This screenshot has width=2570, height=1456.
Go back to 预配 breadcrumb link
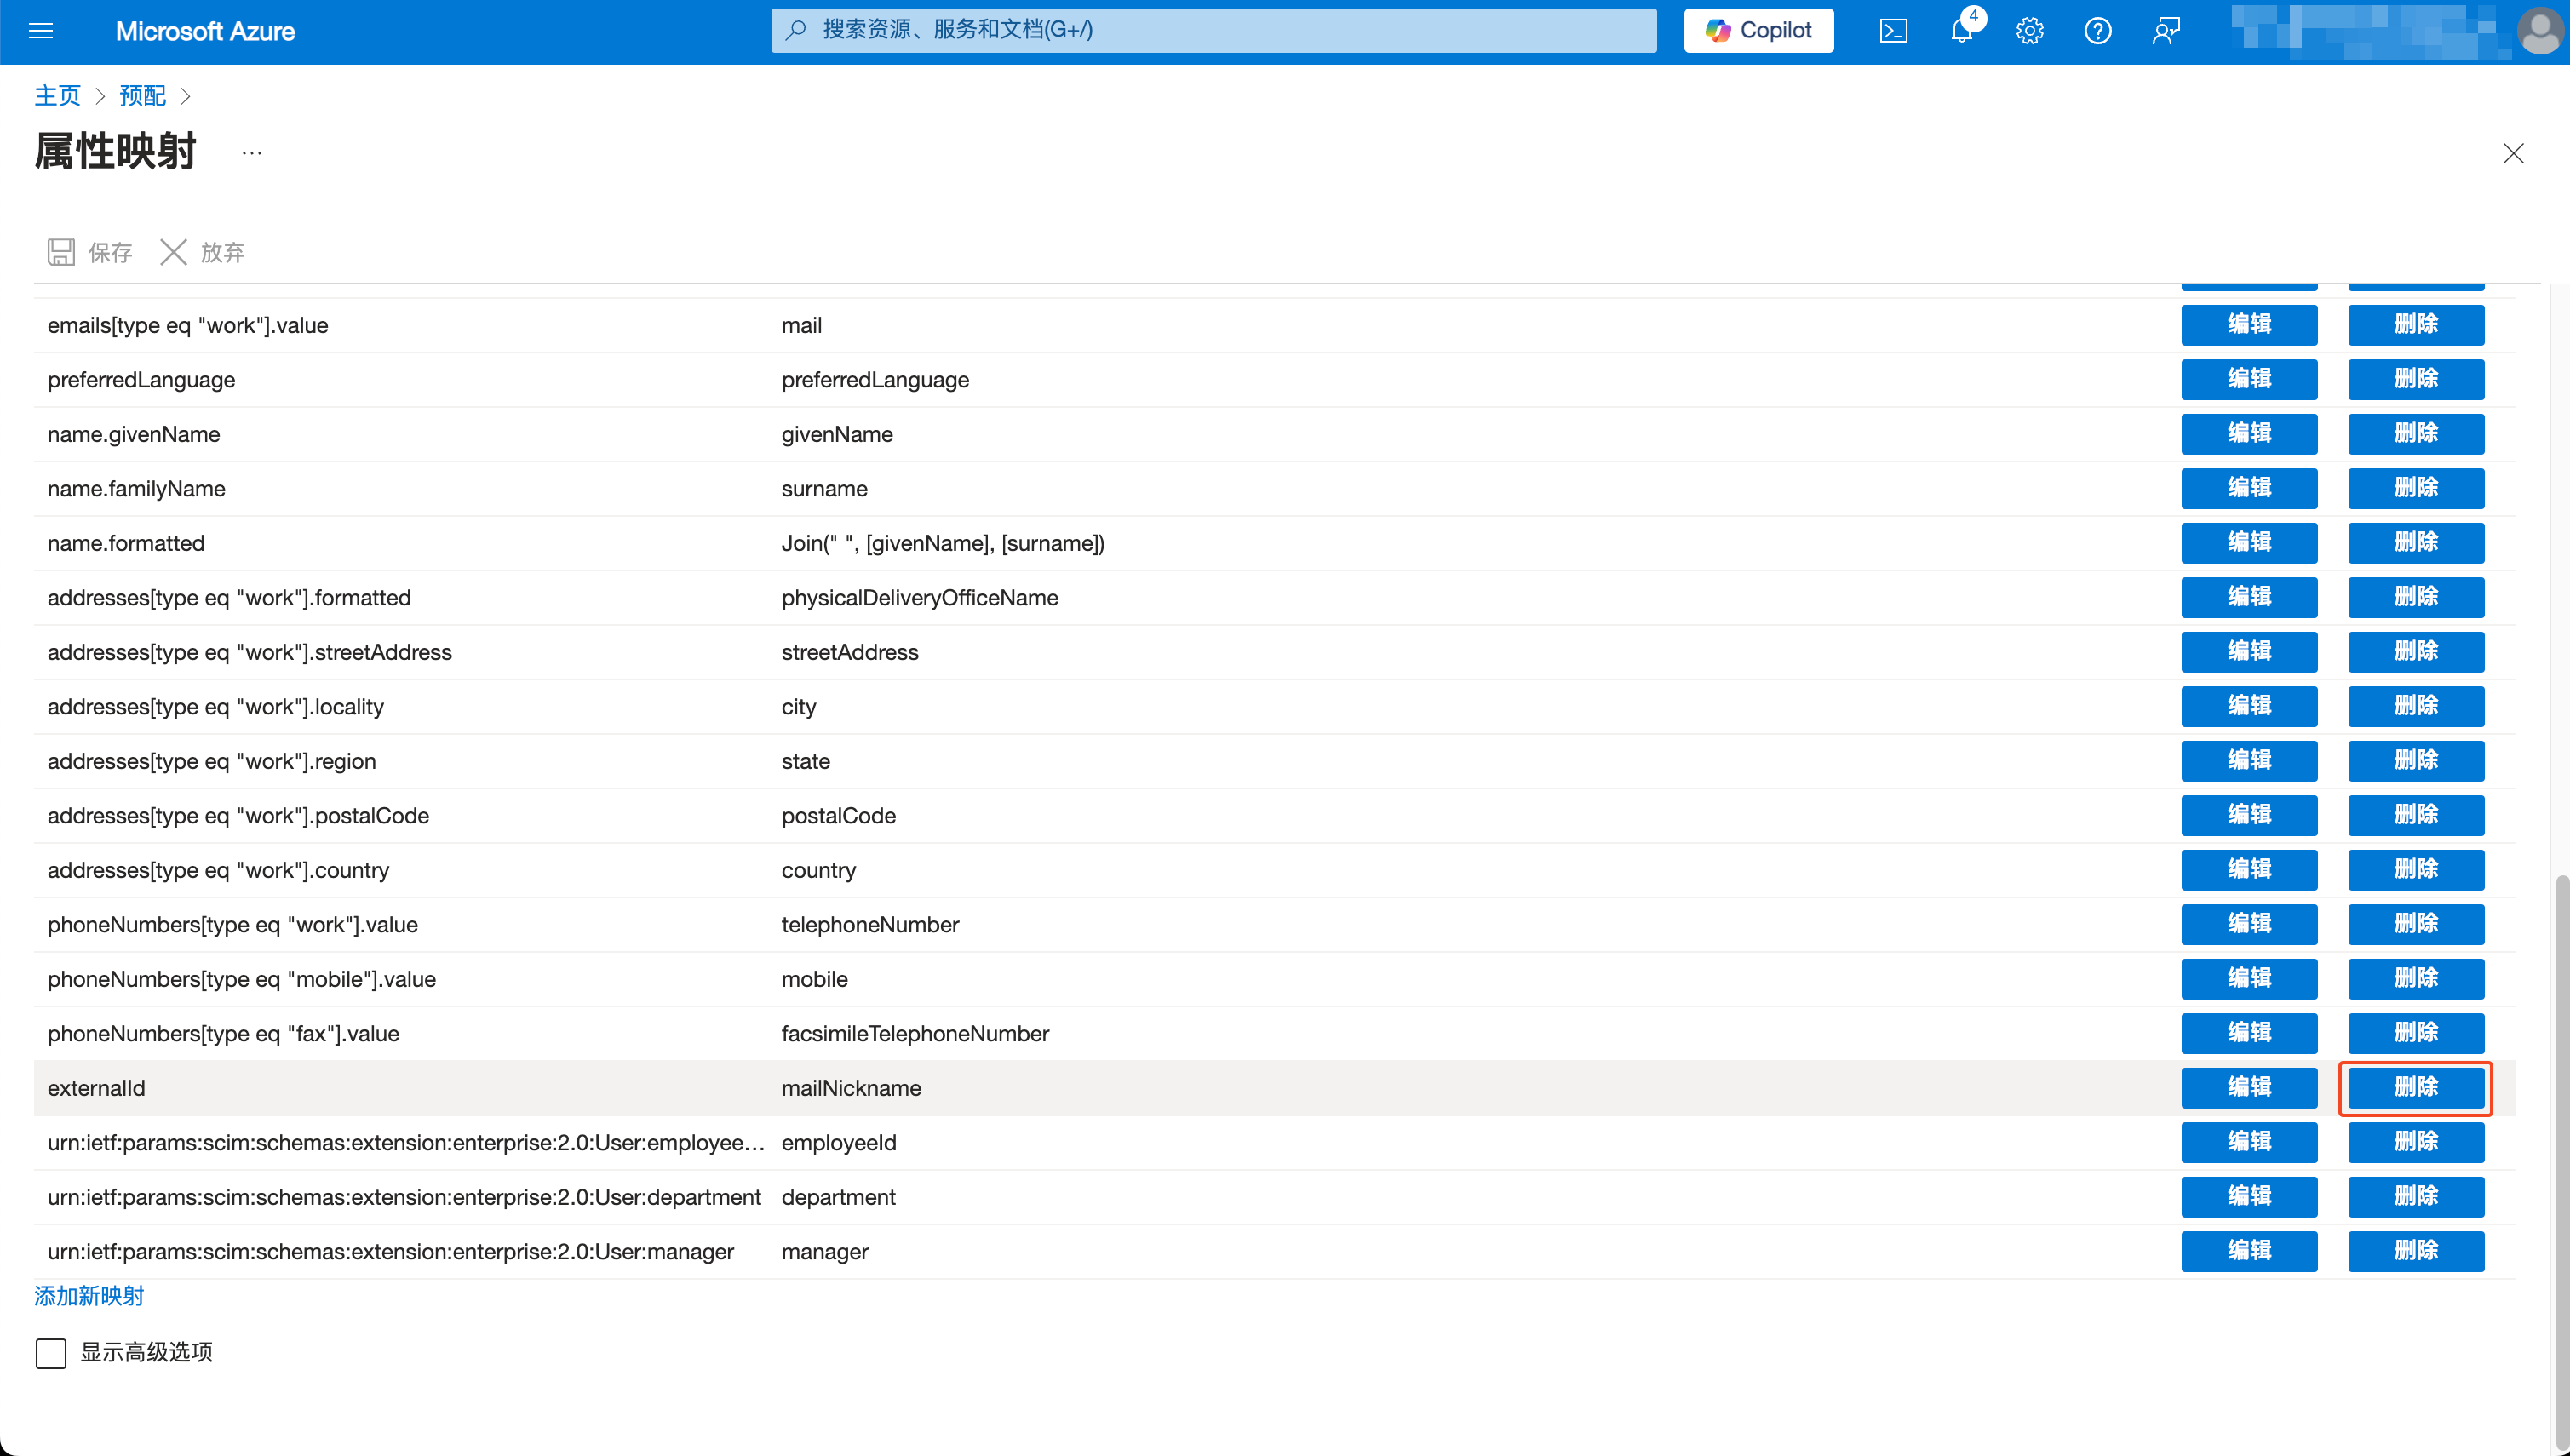pyautogui.click(x=142, y=95)
